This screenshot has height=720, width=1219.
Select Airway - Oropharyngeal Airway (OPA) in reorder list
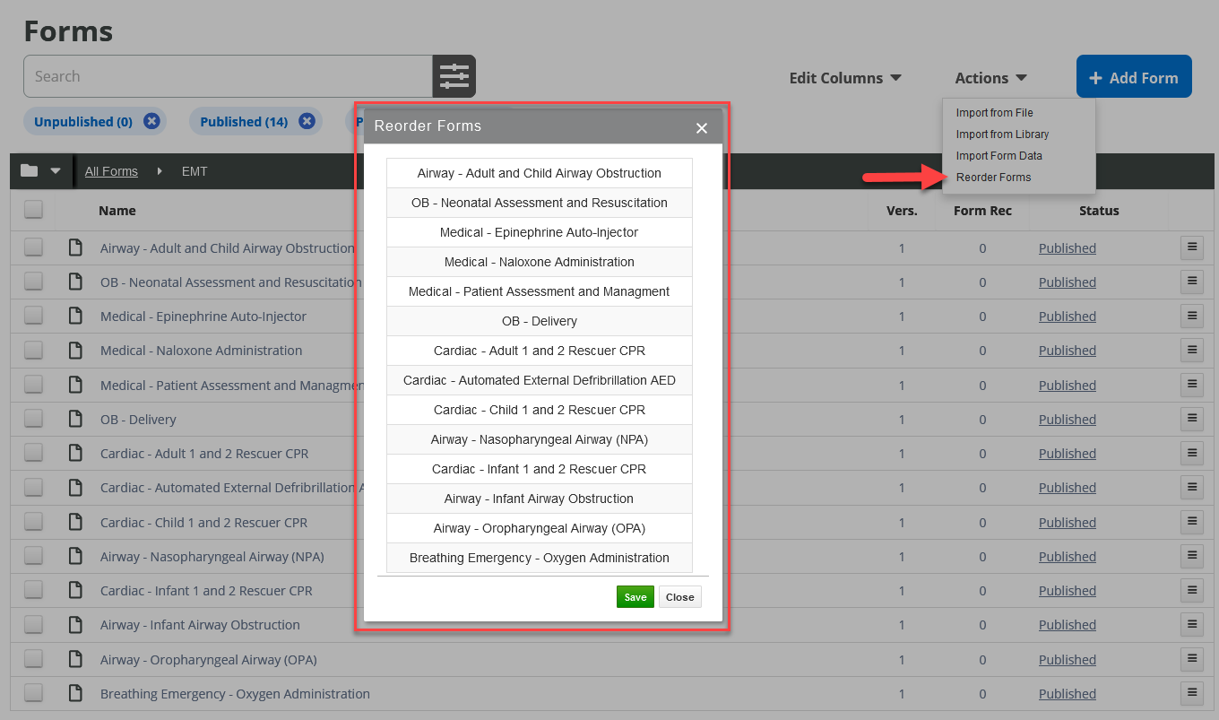coord(540,528)
